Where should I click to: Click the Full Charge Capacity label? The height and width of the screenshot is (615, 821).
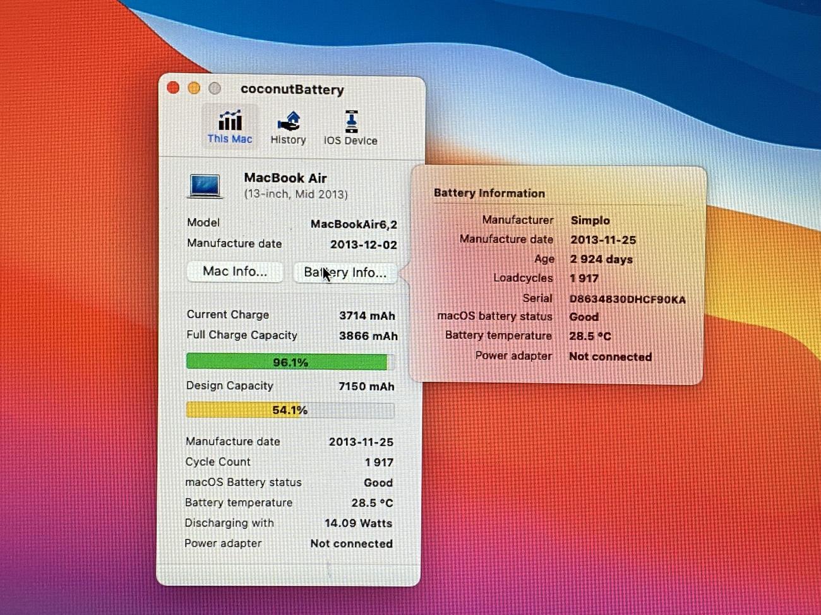241,335
